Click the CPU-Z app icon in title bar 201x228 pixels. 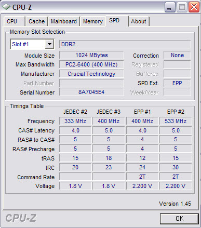coord(6,7)
